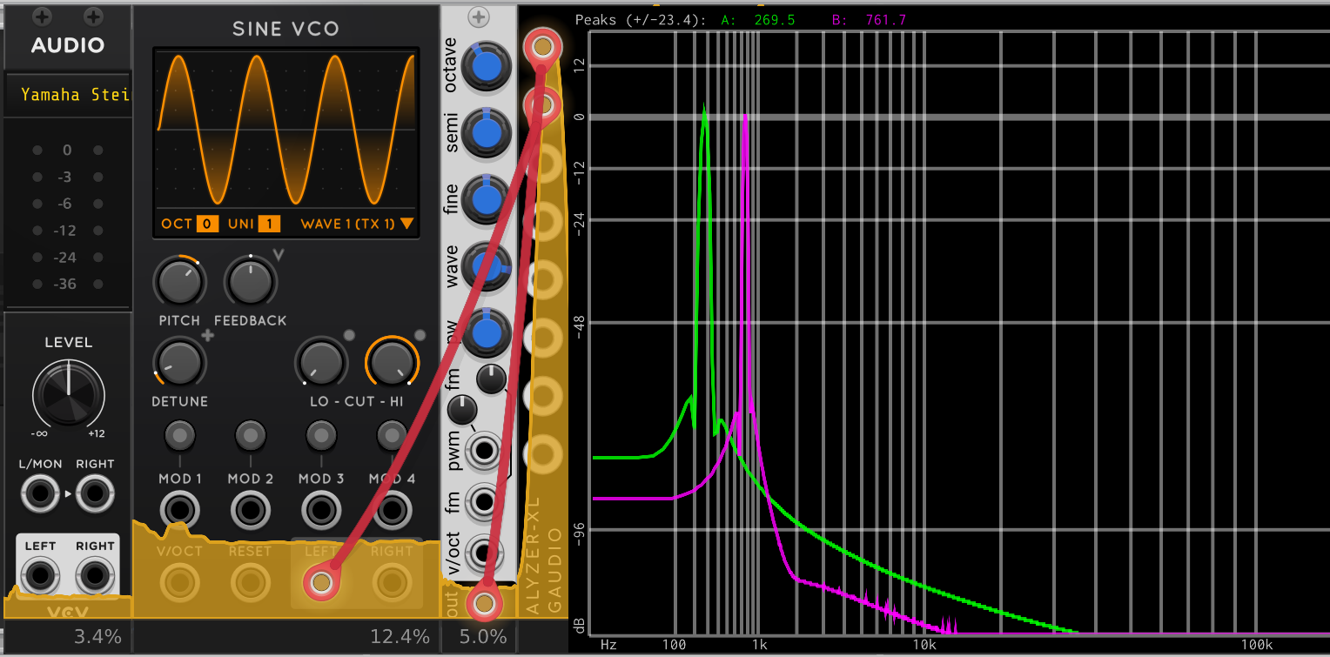Screen dimensions: 1330x657
Task: Click the pw knob on narrow VCO
Action: [x=487, y=333]
